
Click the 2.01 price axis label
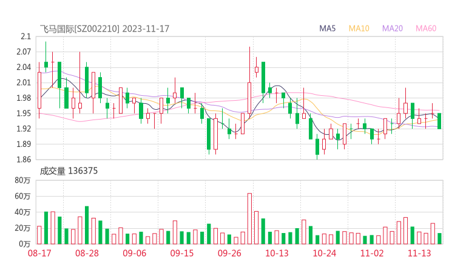click(24, 83)
